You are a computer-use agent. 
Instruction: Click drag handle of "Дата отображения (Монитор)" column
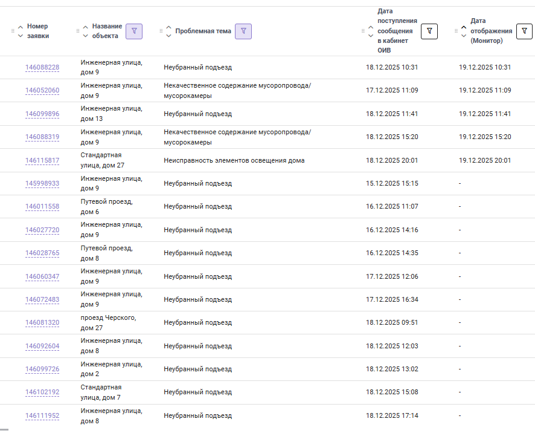(457, 31)
